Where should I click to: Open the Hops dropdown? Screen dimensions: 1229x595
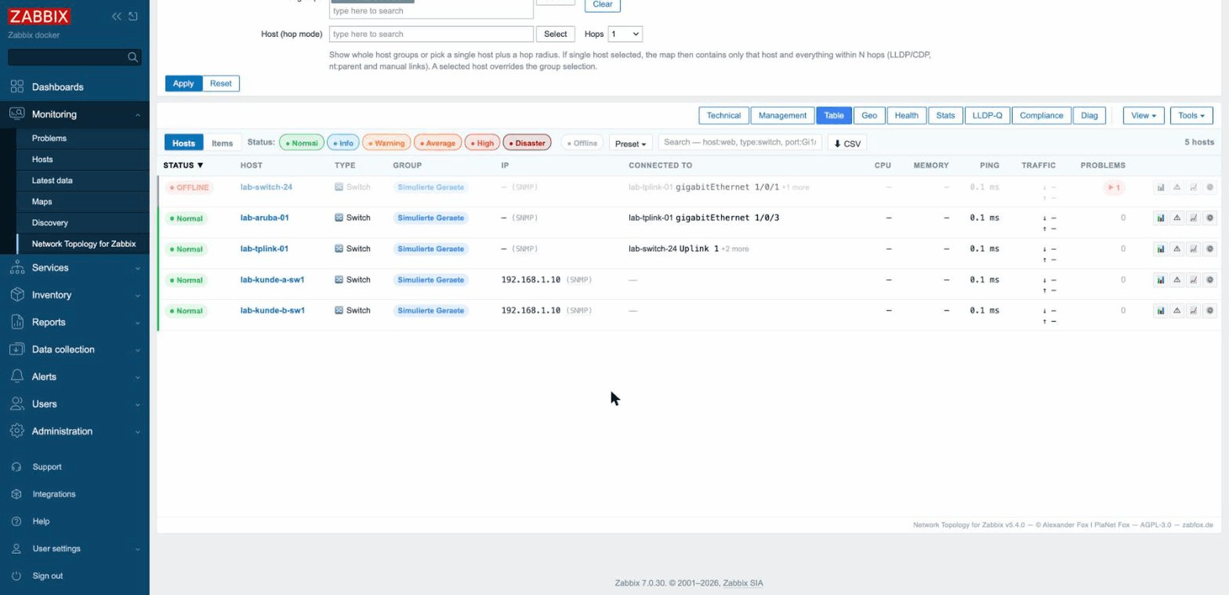click(625, 34)
